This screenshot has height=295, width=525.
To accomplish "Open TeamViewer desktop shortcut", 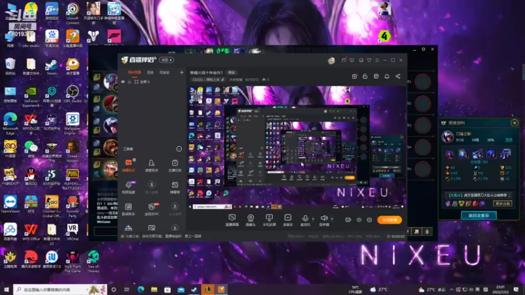I will [10, 204].
